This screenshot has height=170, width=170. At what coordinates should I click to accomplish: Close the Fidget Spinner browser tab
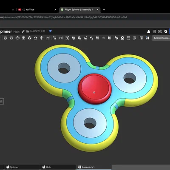98,10
